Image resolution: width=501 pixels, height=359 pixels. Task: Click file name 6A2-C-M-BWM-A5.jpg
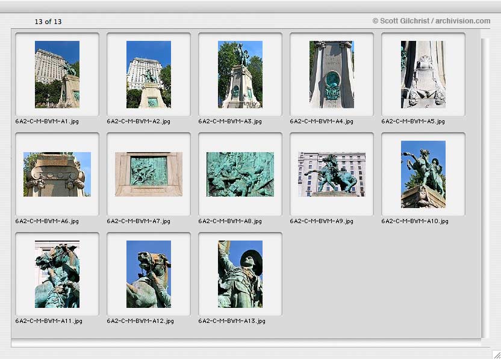coord(413,121)
